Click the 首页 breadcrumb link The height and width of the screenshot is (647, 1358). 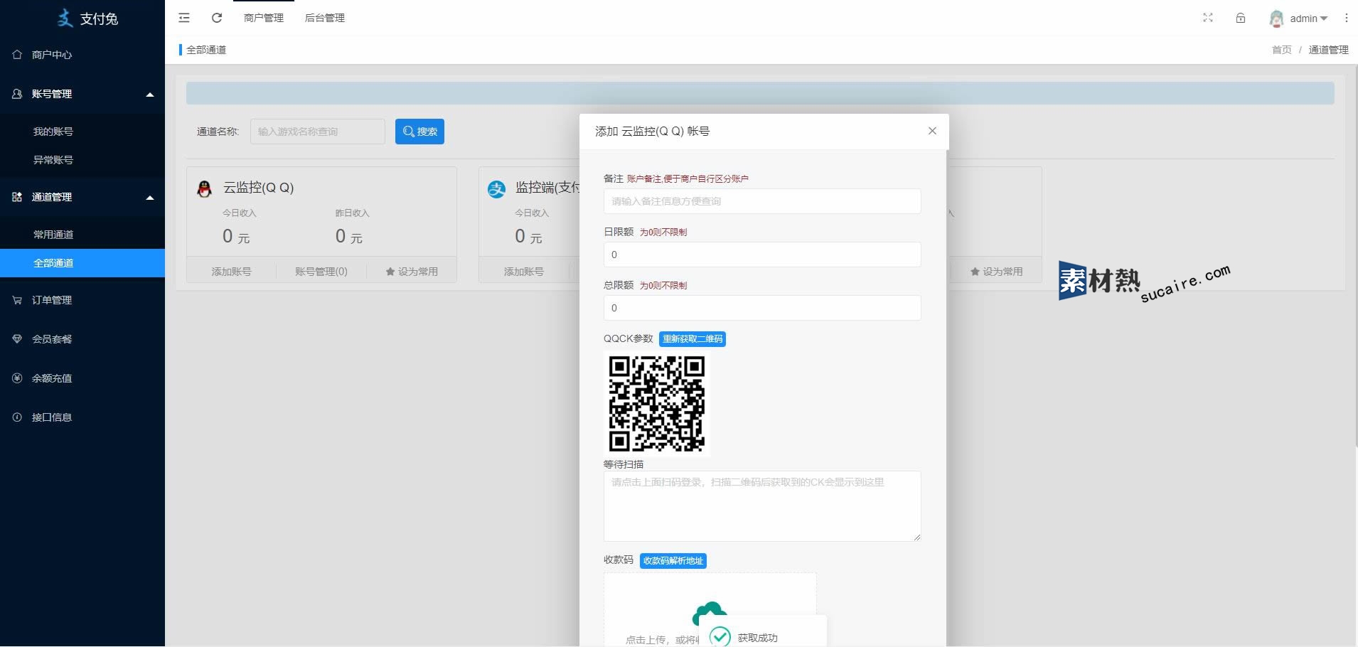click(x=1281, y=50)
